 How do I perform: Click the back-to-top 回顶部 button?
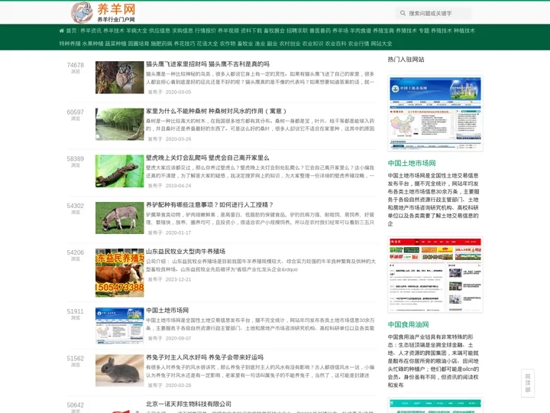[x=528, y=383]
